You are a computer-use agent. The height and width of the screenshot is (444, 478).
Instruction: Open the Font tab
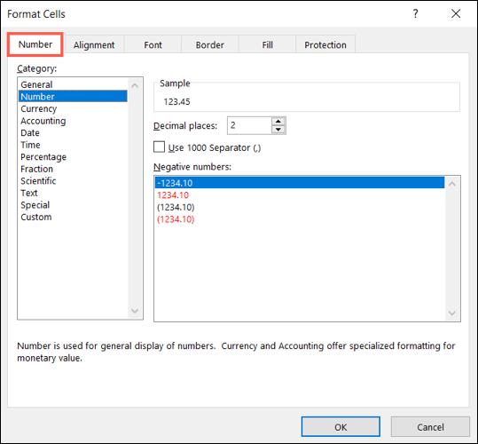tap(153, 45)
